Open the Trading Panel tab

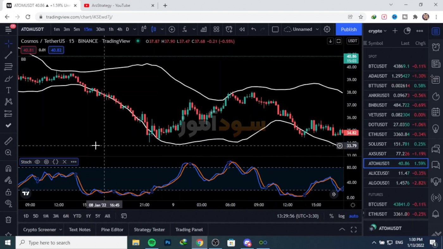[189, 230]
